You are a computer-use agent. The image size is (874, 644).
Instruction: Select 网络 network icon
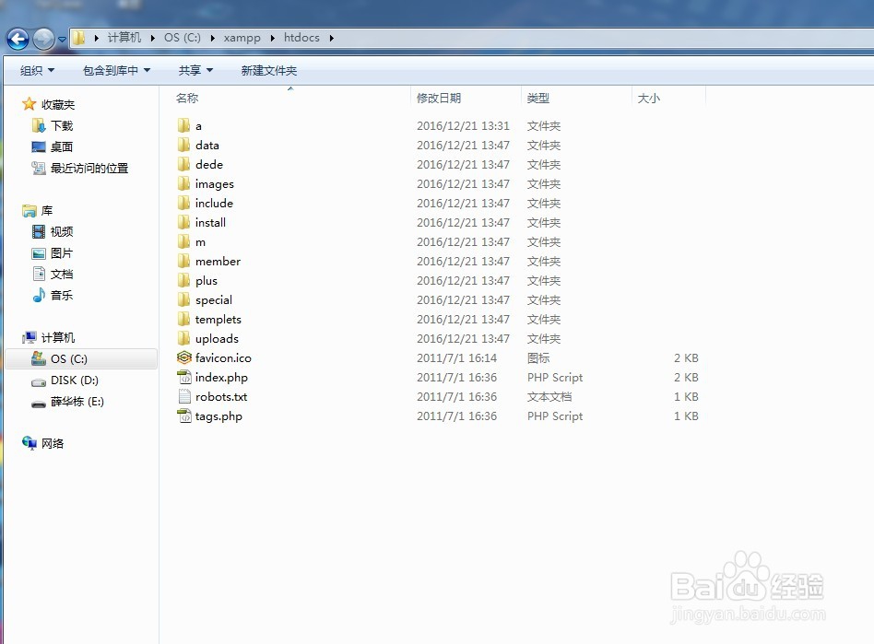coord(29,443)
